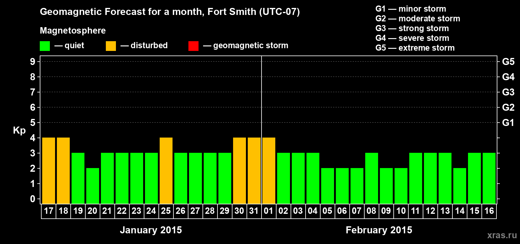Click the date label 31

(254, 211)
